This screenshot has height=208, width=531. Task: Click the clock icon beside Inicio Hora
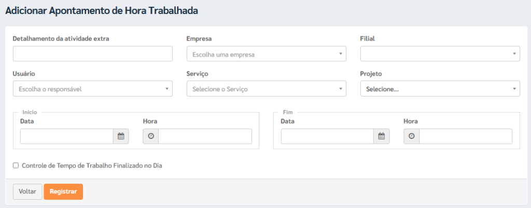[151, 136]
